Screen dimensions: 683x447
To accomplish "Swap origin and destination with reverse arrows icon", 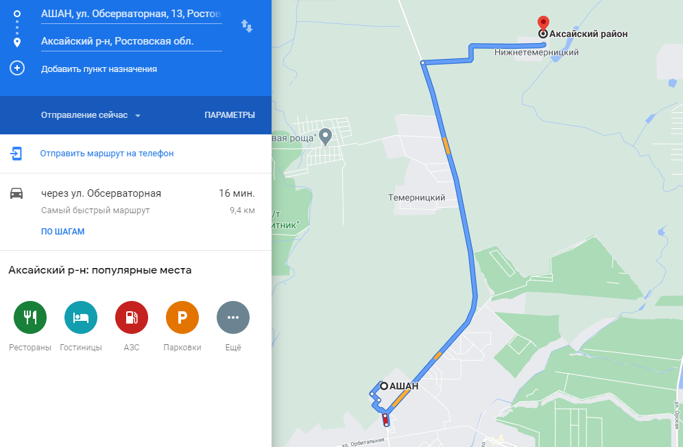I will pos(247,27).
